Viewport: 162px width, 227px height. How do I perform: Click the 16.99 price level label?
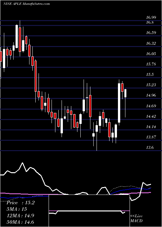(151, 18)
